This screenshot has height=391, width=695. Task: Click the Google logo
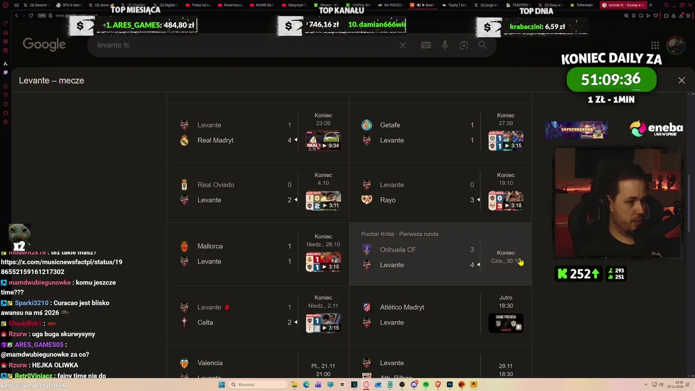pos(44,45)
